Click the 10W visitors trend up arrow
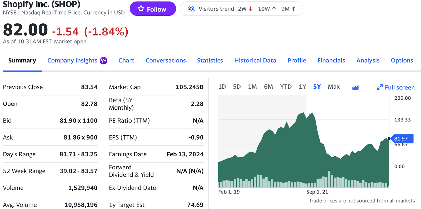Viewport: 421px width, 209px height. (274, 9)
